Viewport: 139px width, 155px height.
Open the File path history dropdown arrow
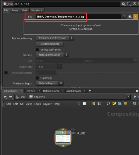(124, 16)
